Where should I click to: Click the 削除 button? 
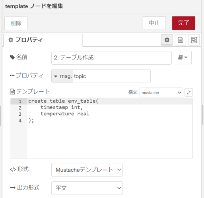(16, 23)
